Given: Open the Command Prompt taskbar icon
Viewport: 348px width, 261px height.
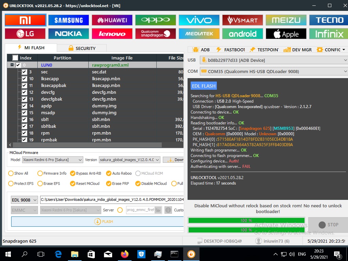Looking at the screenshot, I should (174, 254).
